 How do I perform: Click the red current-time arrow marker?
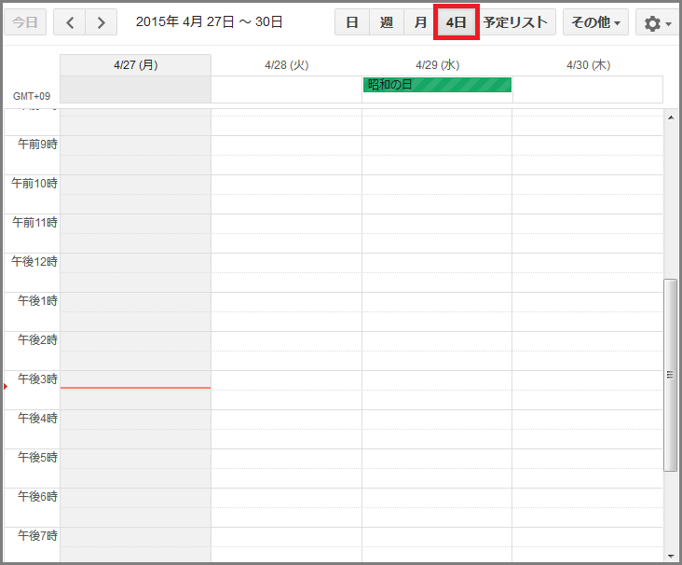6,387
